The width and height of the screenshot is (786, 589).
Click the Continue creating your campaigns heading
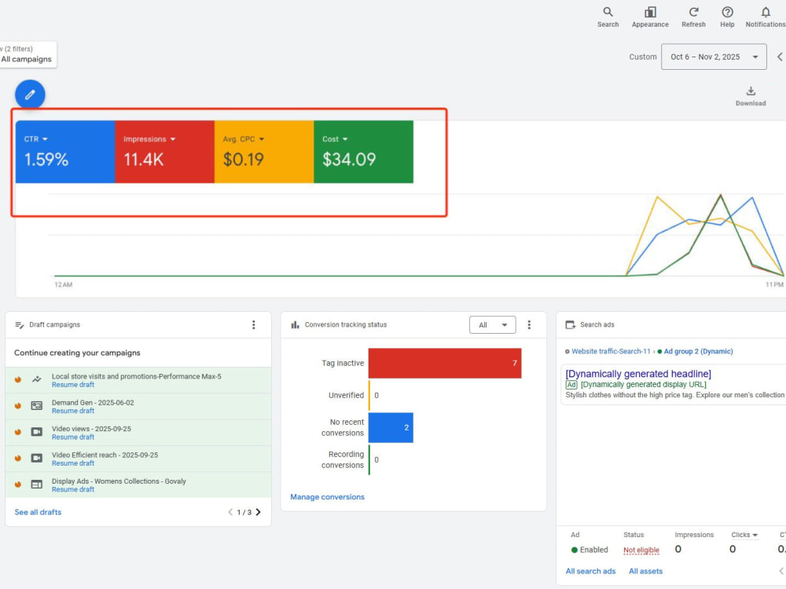coord(77,353)
